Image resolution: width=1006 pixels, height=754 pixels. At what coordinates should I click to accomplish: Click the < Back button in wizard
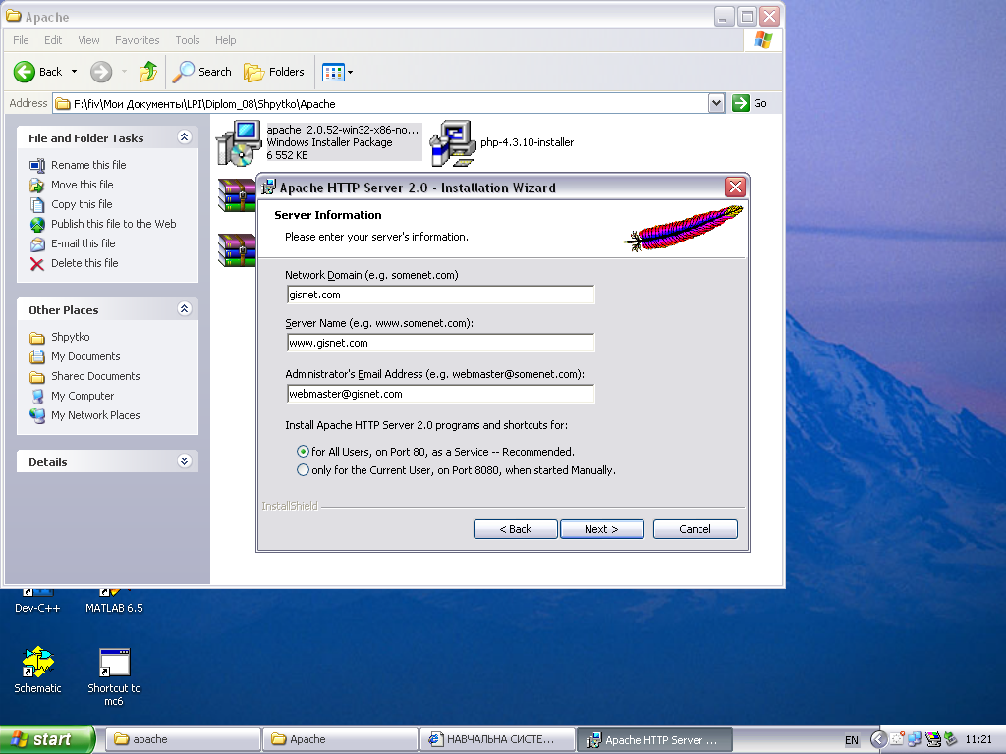coord(515,529)
